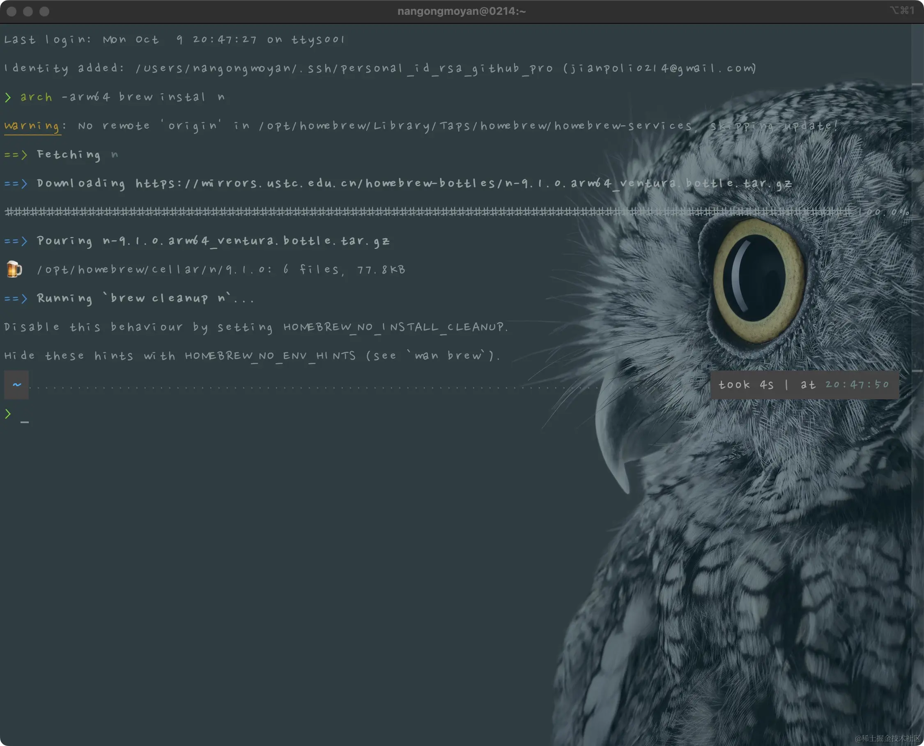The image size is (924, 746).
Task: Click the ⌥⌘1 shortcut indicator in title bar
Action: coord(902,10)
